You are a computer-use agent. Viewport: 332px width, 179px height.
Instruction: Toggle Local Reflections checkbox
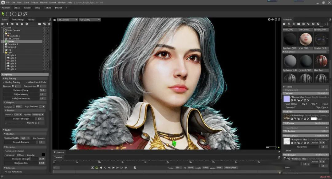pyautogui.click(x=5, y=172)
